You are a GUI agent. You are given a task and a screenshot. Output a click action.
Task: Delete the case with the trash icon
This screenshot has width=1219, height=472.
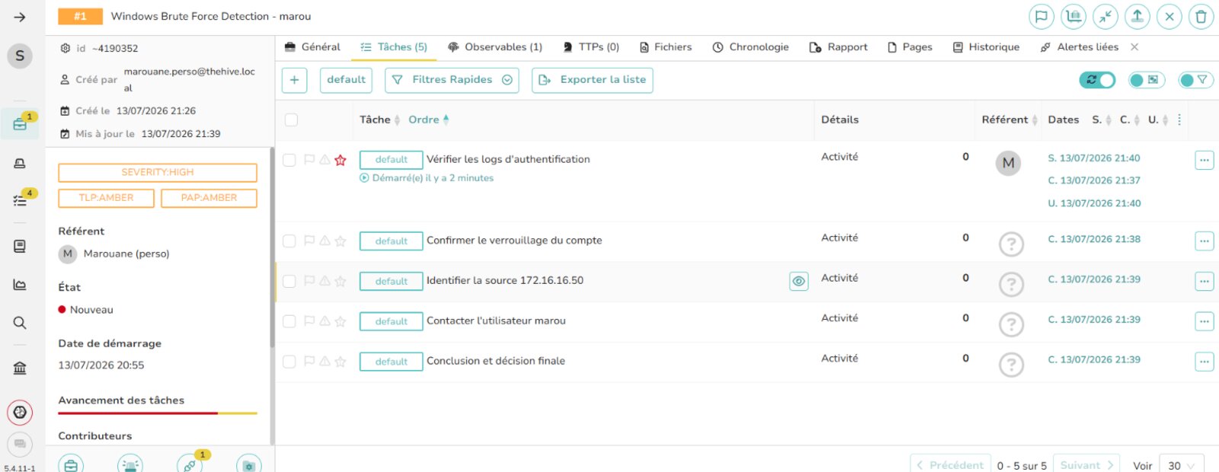click(1201, 16)
